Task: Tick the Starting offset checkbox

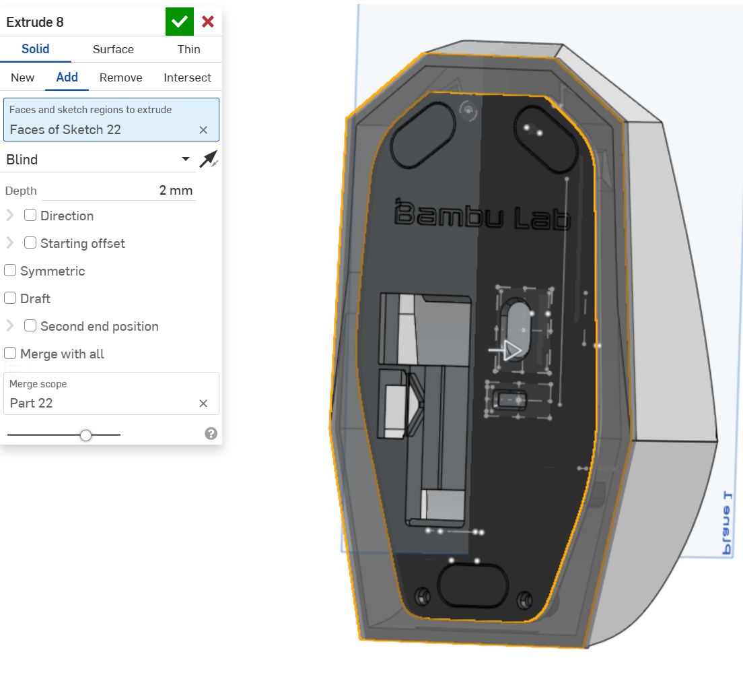Action: pyautogui.click(x=30, y=243)
